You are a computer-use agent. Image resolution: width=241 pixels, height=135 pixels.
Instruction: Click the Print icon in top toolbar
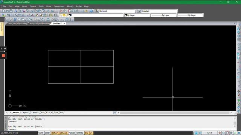click(16, 11)
